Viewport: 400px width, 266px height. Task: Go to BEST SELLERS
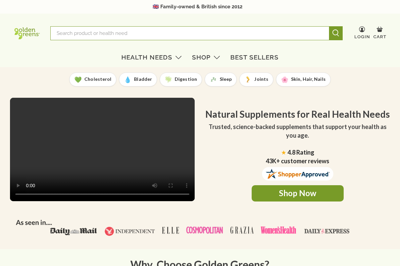click(254, 57)
